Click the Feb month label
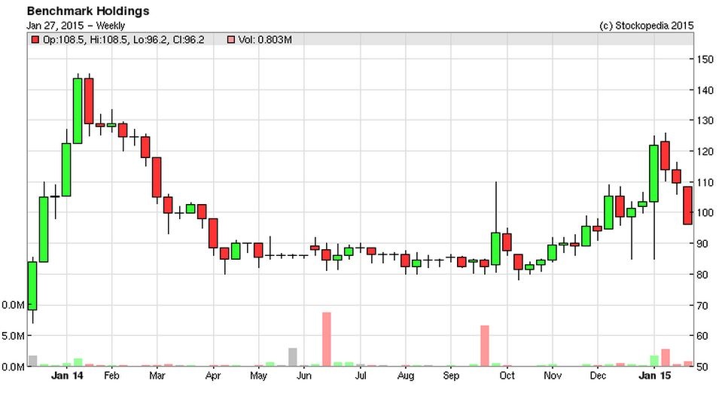The image size is (725, 396). pyautogui.click(x=111, y=375)
